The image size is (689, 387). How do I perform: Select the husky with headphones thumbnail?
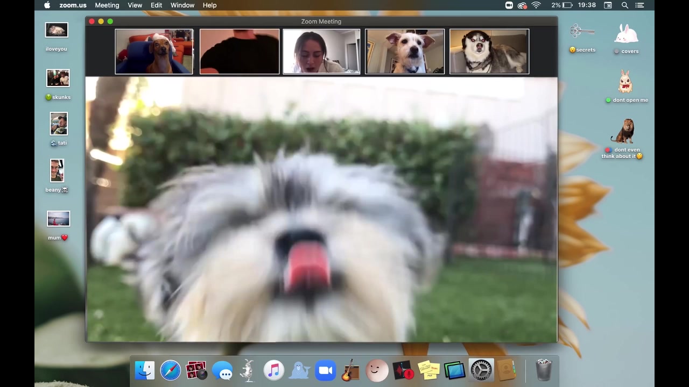pyautogui.click(x=489, y=52)
